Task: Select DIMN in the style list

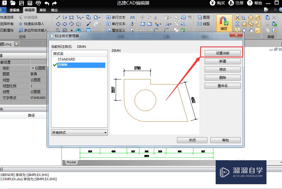Action: (81, 65)
